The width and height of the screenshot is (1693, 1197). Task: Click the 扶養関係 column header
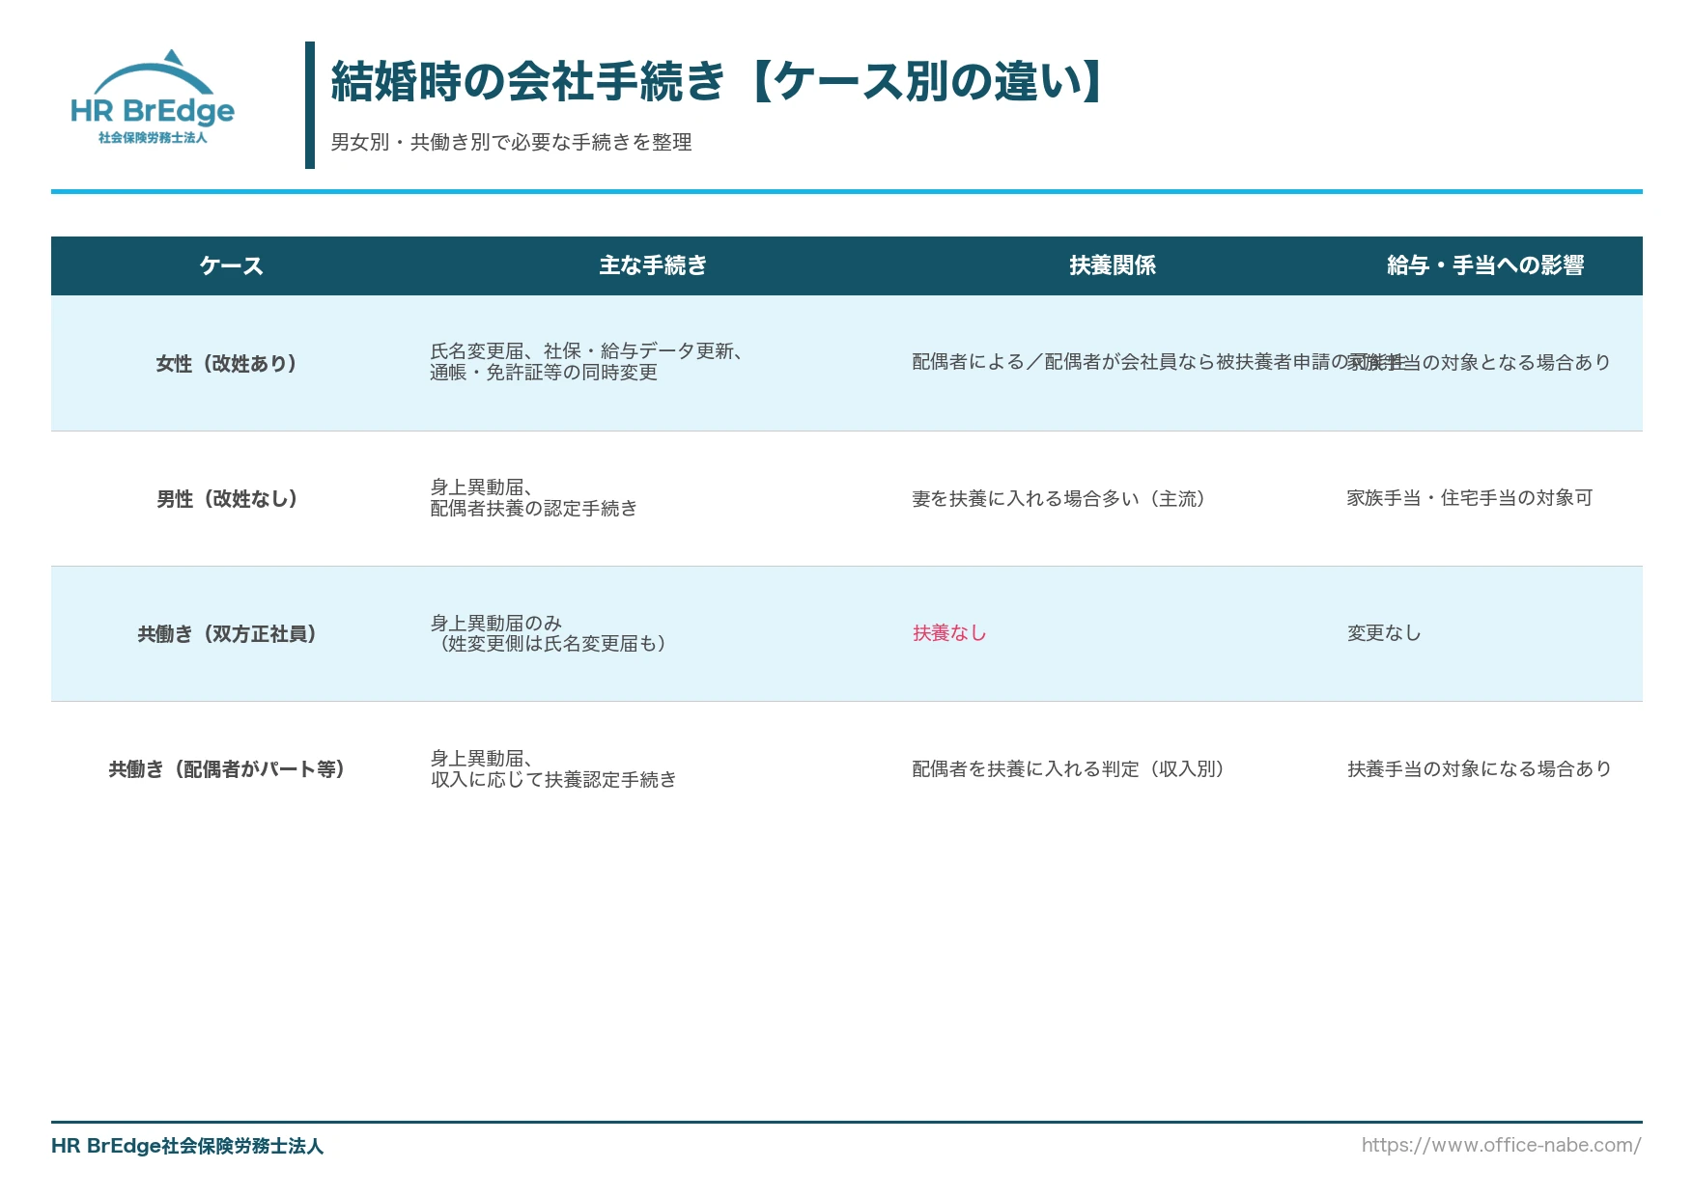pos(1113,266)
